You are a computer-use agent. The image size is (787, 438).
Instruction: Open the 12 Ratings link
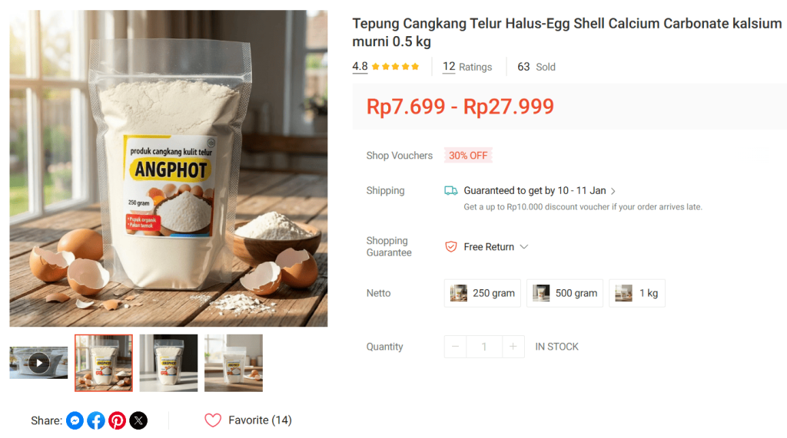click(467, 67)
